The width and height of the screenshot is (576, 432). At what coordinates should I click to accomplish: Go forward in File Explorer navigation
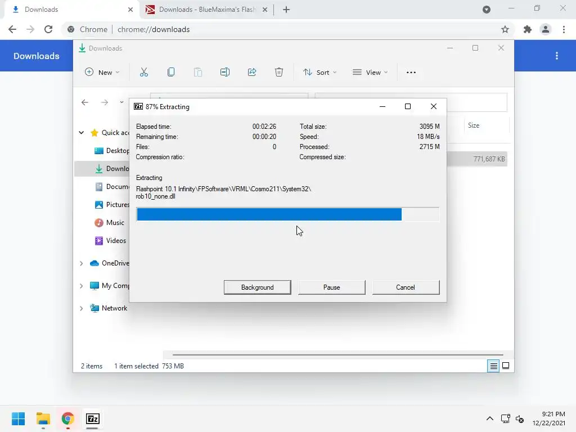[x=105, y=102]
